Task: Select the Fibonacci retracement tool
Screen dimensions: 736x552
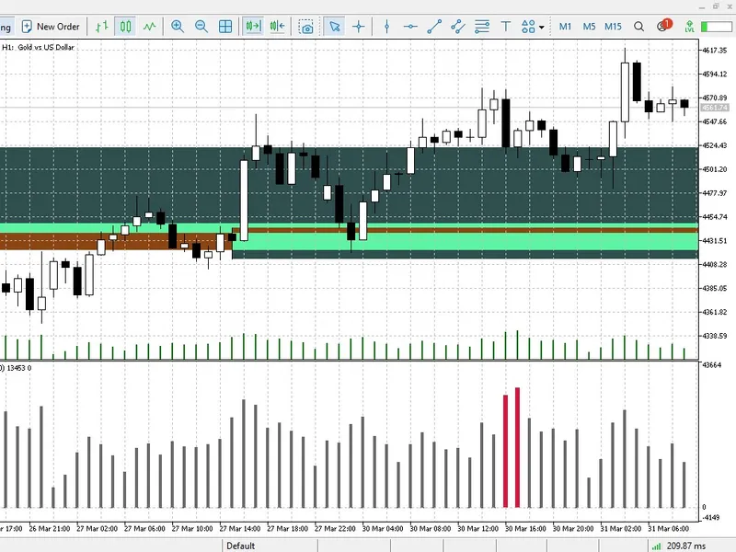Action: coord(482,27)
